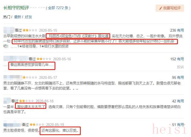The width and height of the screenshot is (191, 137).
Task: Mark the 236 有用 review as useful
Action: pyautogui.click(x=180, y=30)
